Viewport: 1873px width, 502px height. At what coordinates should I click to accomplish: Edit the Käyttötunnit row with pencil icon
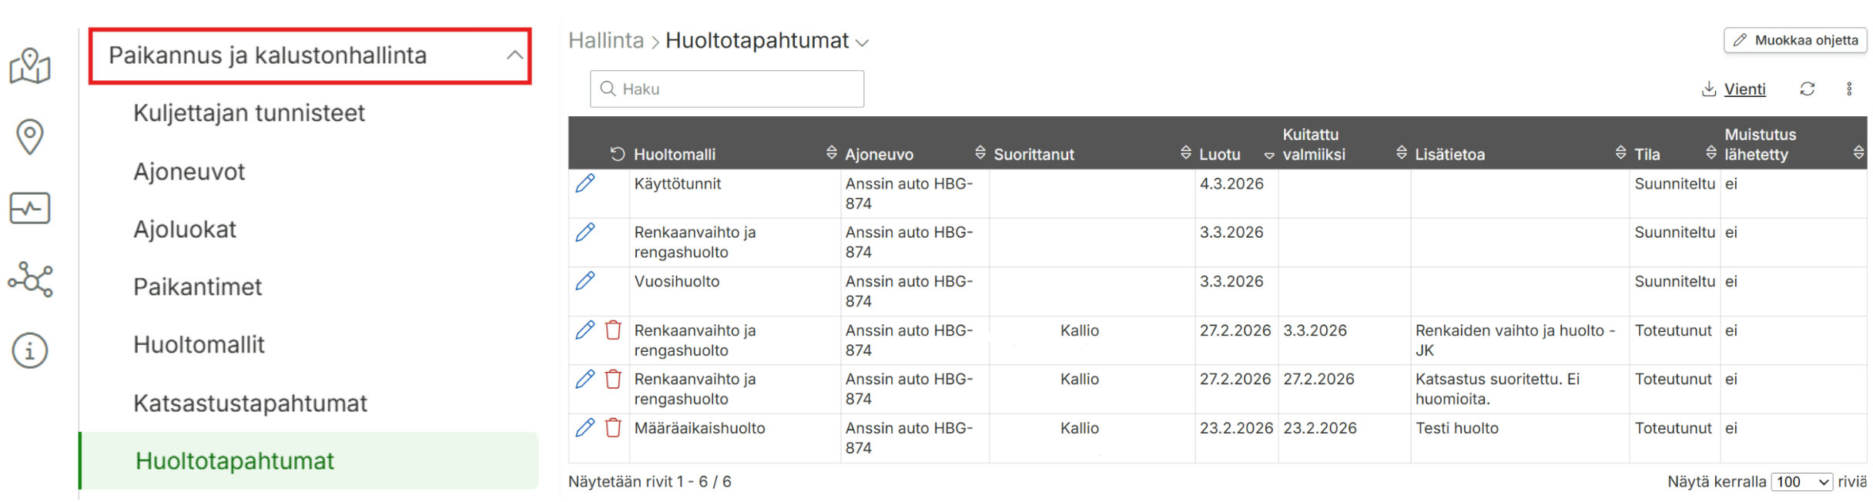pos(585,183)
